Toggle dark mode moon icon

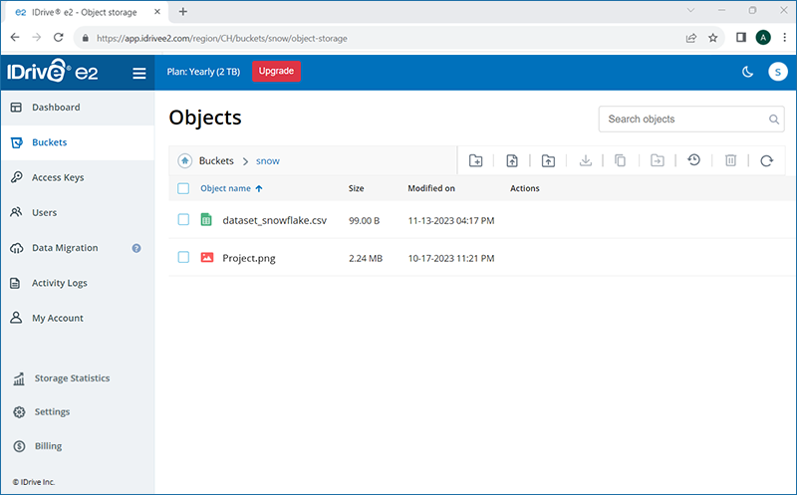click(x=747, y=72)
